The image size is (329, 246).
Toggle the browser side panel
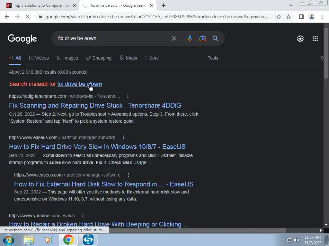click(301, 17)
